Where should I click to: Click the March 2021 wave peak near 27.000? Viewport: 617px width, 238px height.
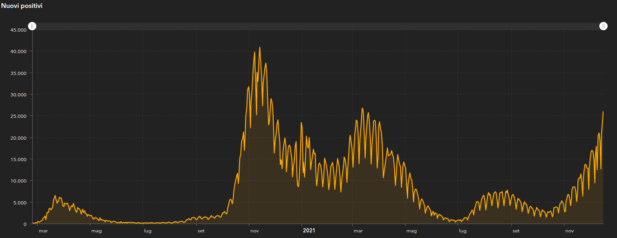pos(362,108)
